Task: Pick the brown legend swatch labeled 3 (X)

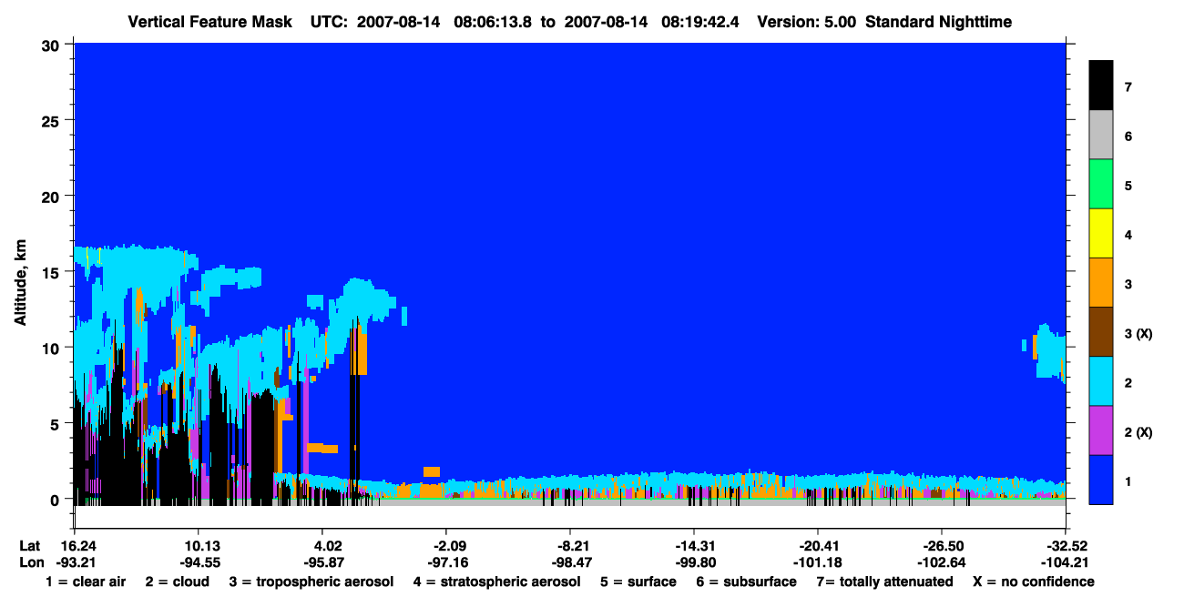Action: (x=1101, y=332)
